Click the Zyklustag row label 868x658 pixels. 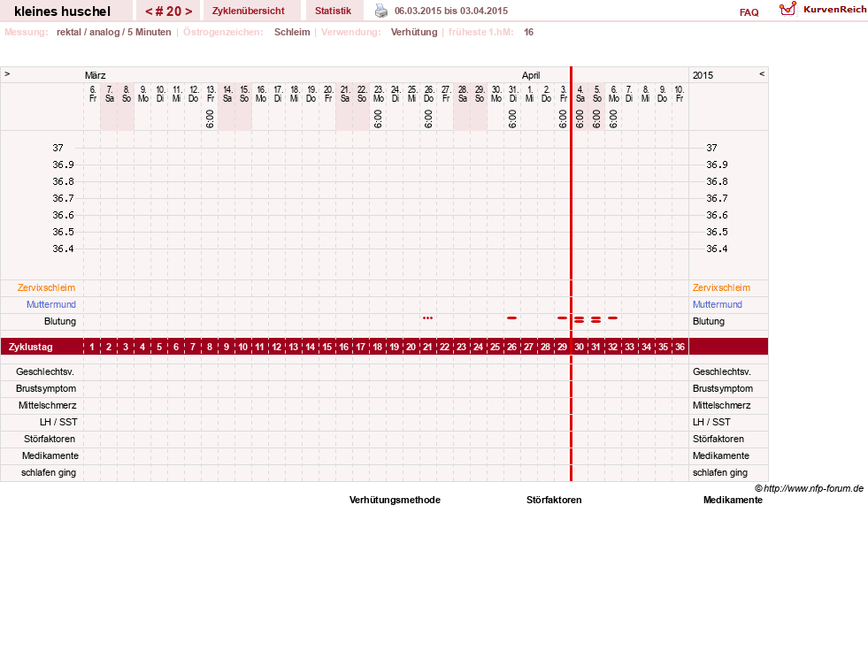[x=30, y=347]
